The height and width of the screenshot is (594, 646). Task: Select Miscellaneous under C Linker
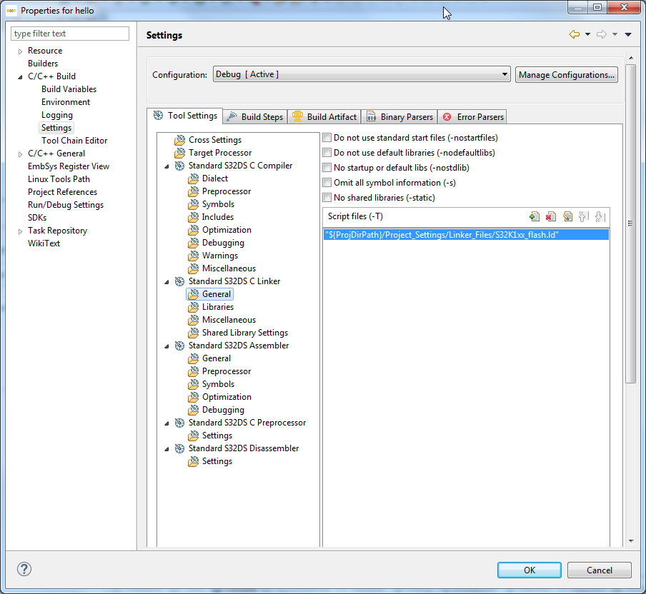229,320
